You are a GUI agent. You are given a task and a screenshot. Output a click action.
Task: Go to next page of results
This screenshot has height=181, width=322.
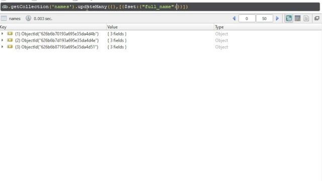pyautogui.click(x=277, y=19)
